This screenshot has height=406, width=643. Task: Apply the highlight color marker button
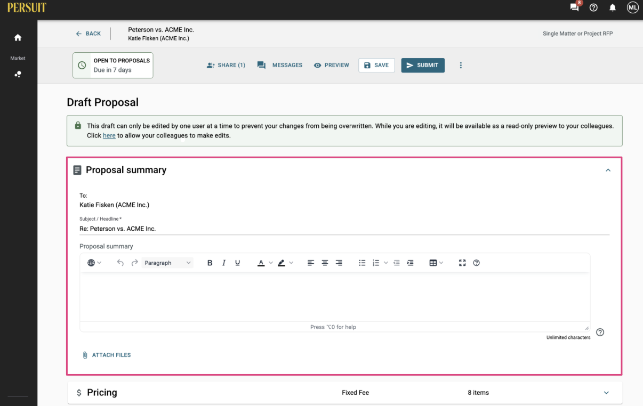[281, 263]
